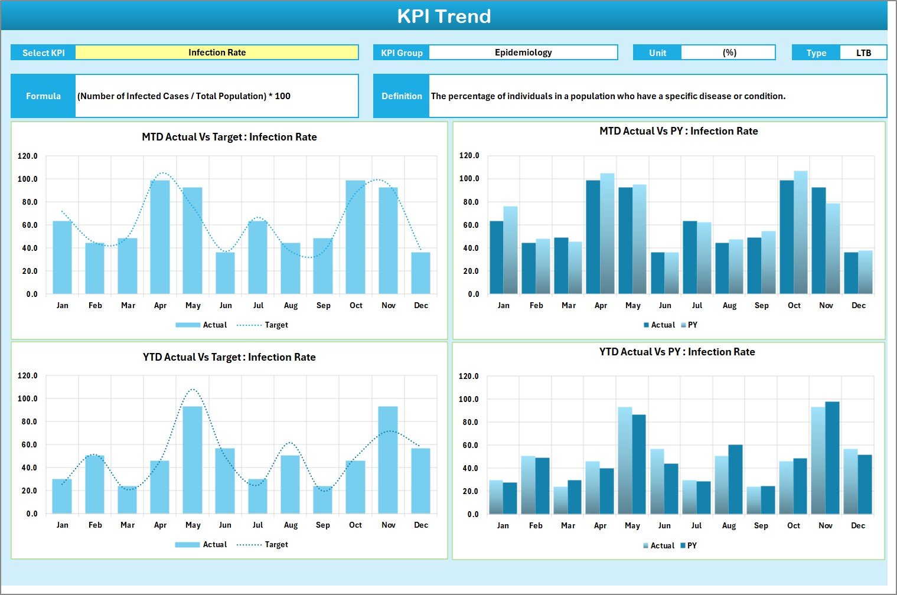Image resolution: width=897 pixels, height=595 pixels.
Task: Click the Type label showing LTB
Action: [x=864, y=52]
